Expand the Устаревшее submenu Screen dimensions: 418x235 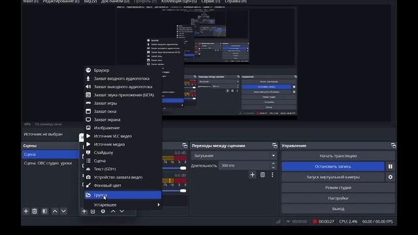click(x=123, y=204)
